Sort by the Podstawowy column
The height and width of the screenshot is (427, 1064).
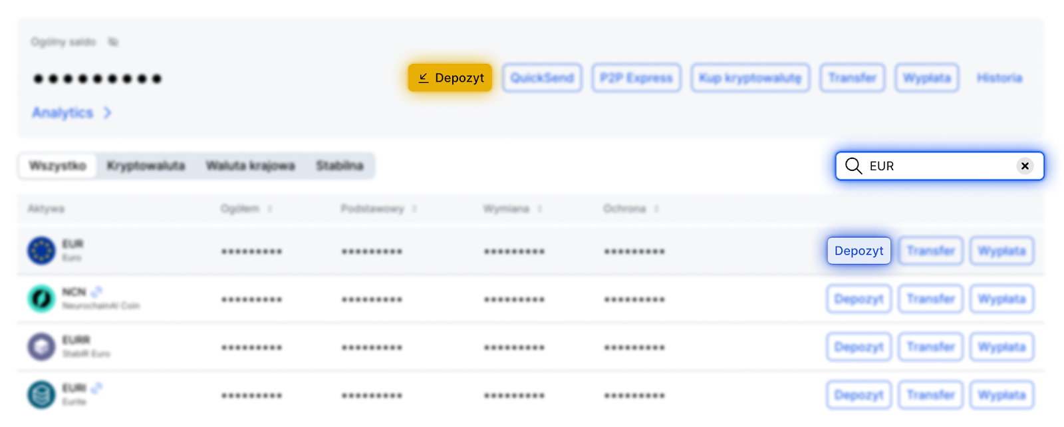414,209
